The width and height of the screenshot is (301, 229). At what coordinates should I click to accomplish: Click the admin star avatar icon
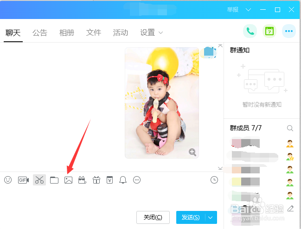(290, 157)
